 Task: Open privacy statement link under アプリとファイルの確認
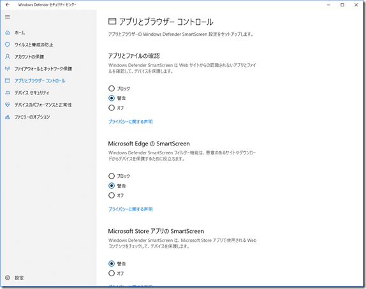click(x=131, y=121)
